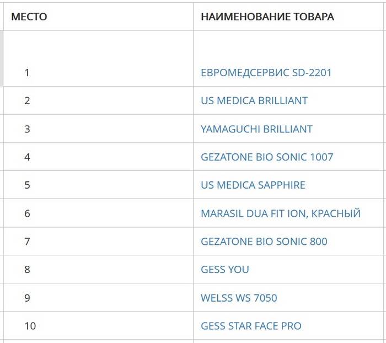Viewport: 386px width, 343px height.
Task: Click the rank number 1 cell
Action: 27,72
